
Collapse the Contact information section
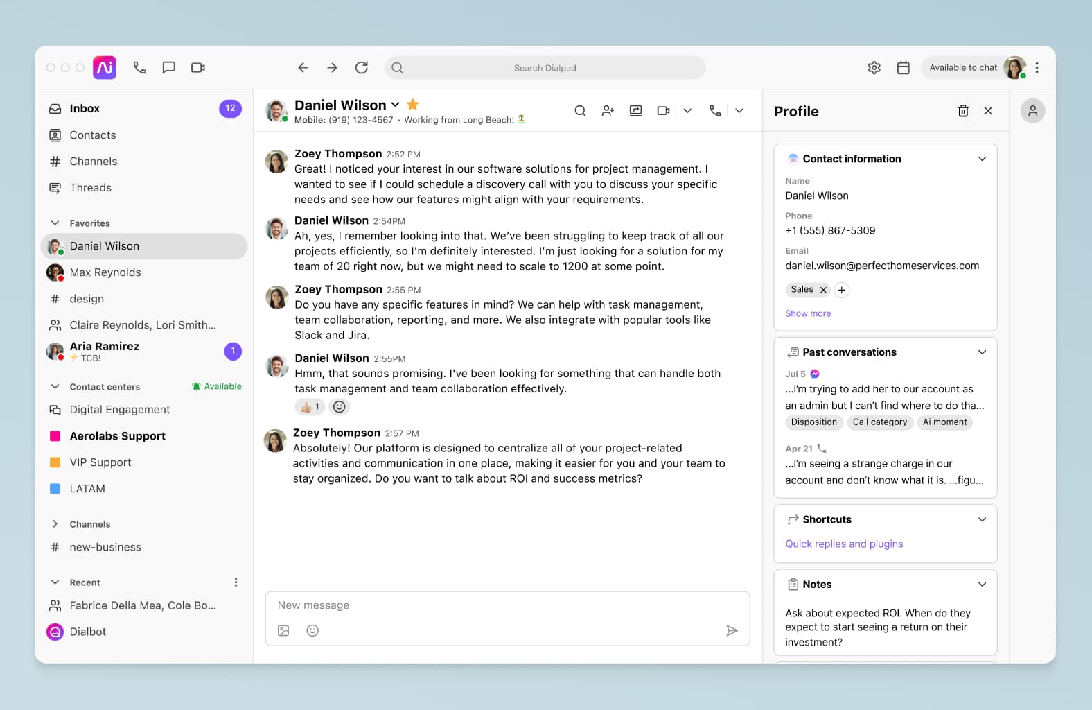pyautogui.click(x=982, y=159)
